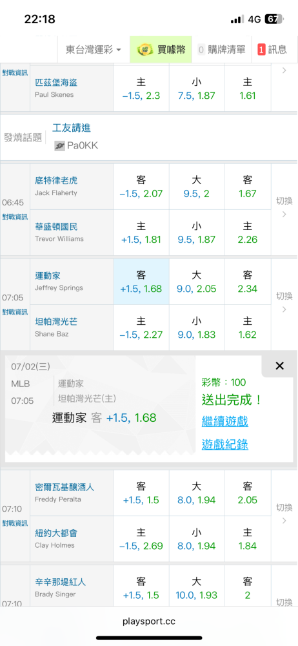Select 大 8.0, 1.94 for Brewers game
Viewport: 298px width, 646px height.
197,493
